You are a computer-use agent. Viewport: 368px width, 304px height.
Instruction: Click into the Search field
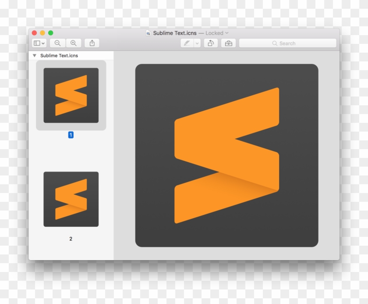[287, 43]
